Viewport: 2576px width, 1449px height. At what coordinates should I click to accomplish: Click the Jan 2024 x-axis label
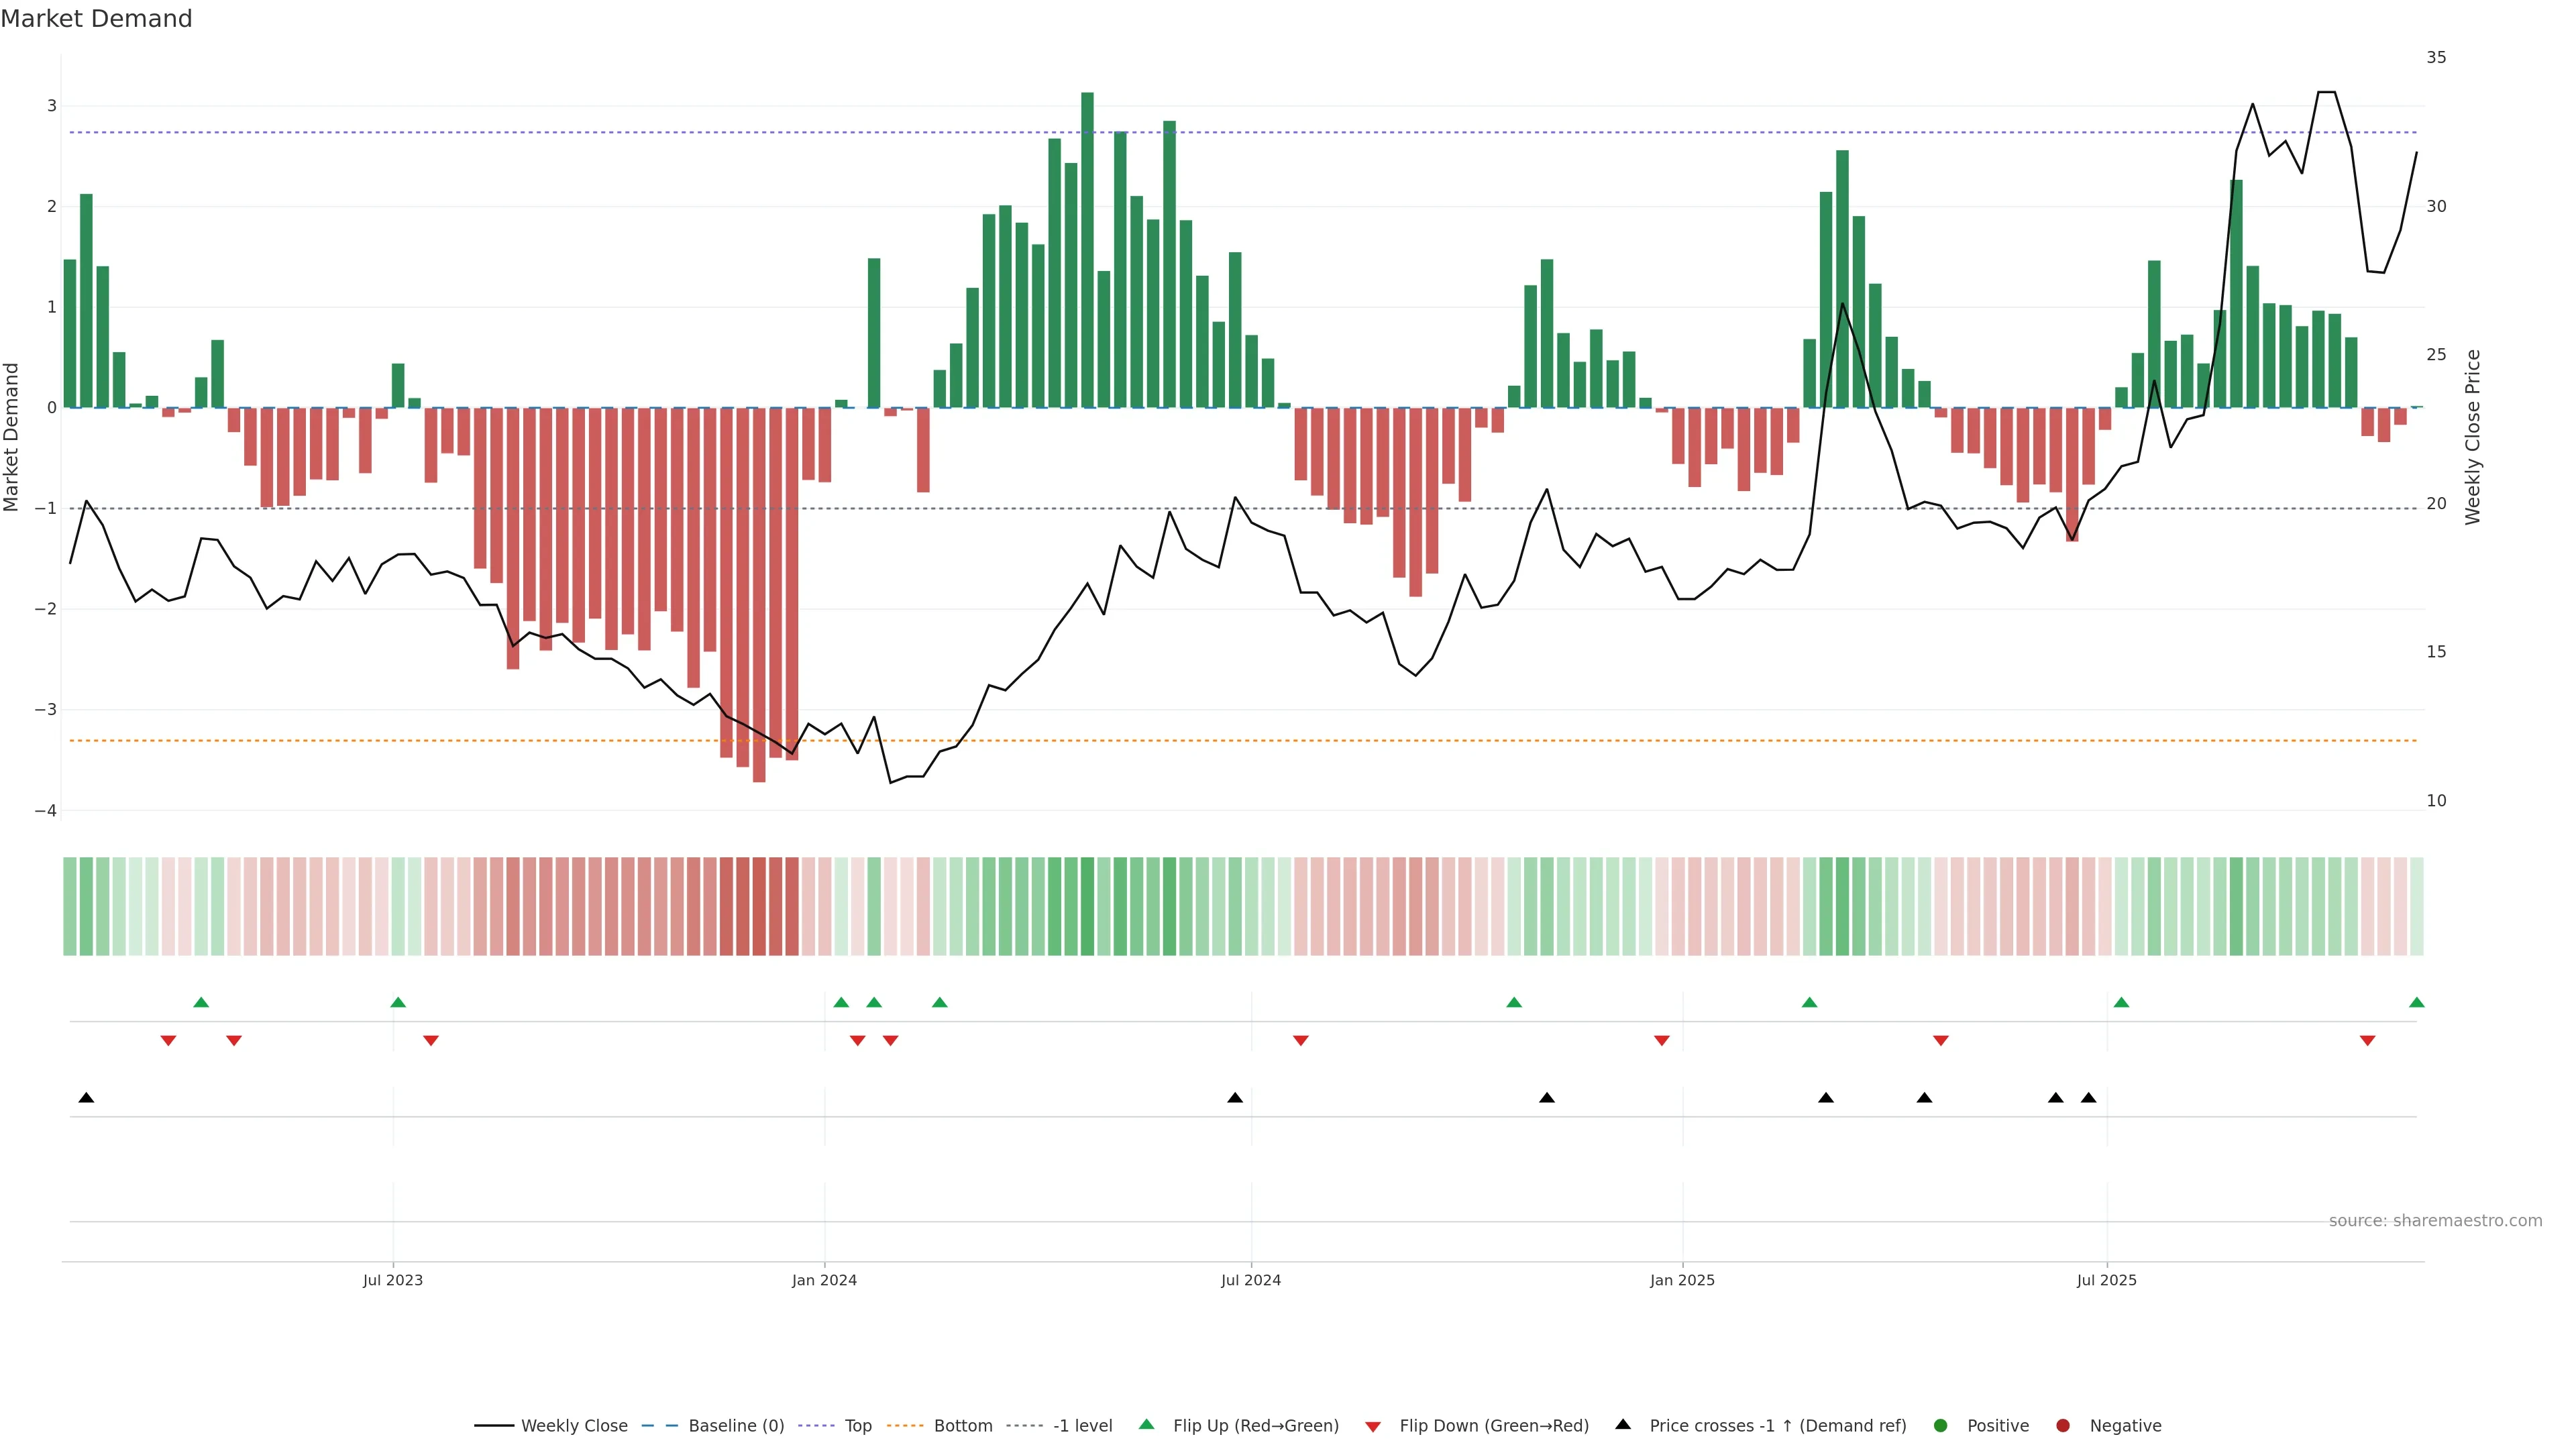click(824, 1281)
